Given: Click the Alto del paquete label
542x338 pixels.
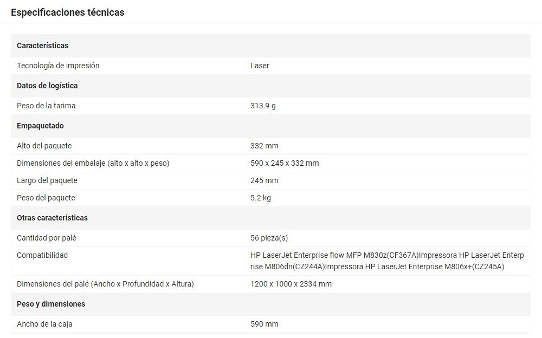Looking at the screenshot, I should pos(44,146).
